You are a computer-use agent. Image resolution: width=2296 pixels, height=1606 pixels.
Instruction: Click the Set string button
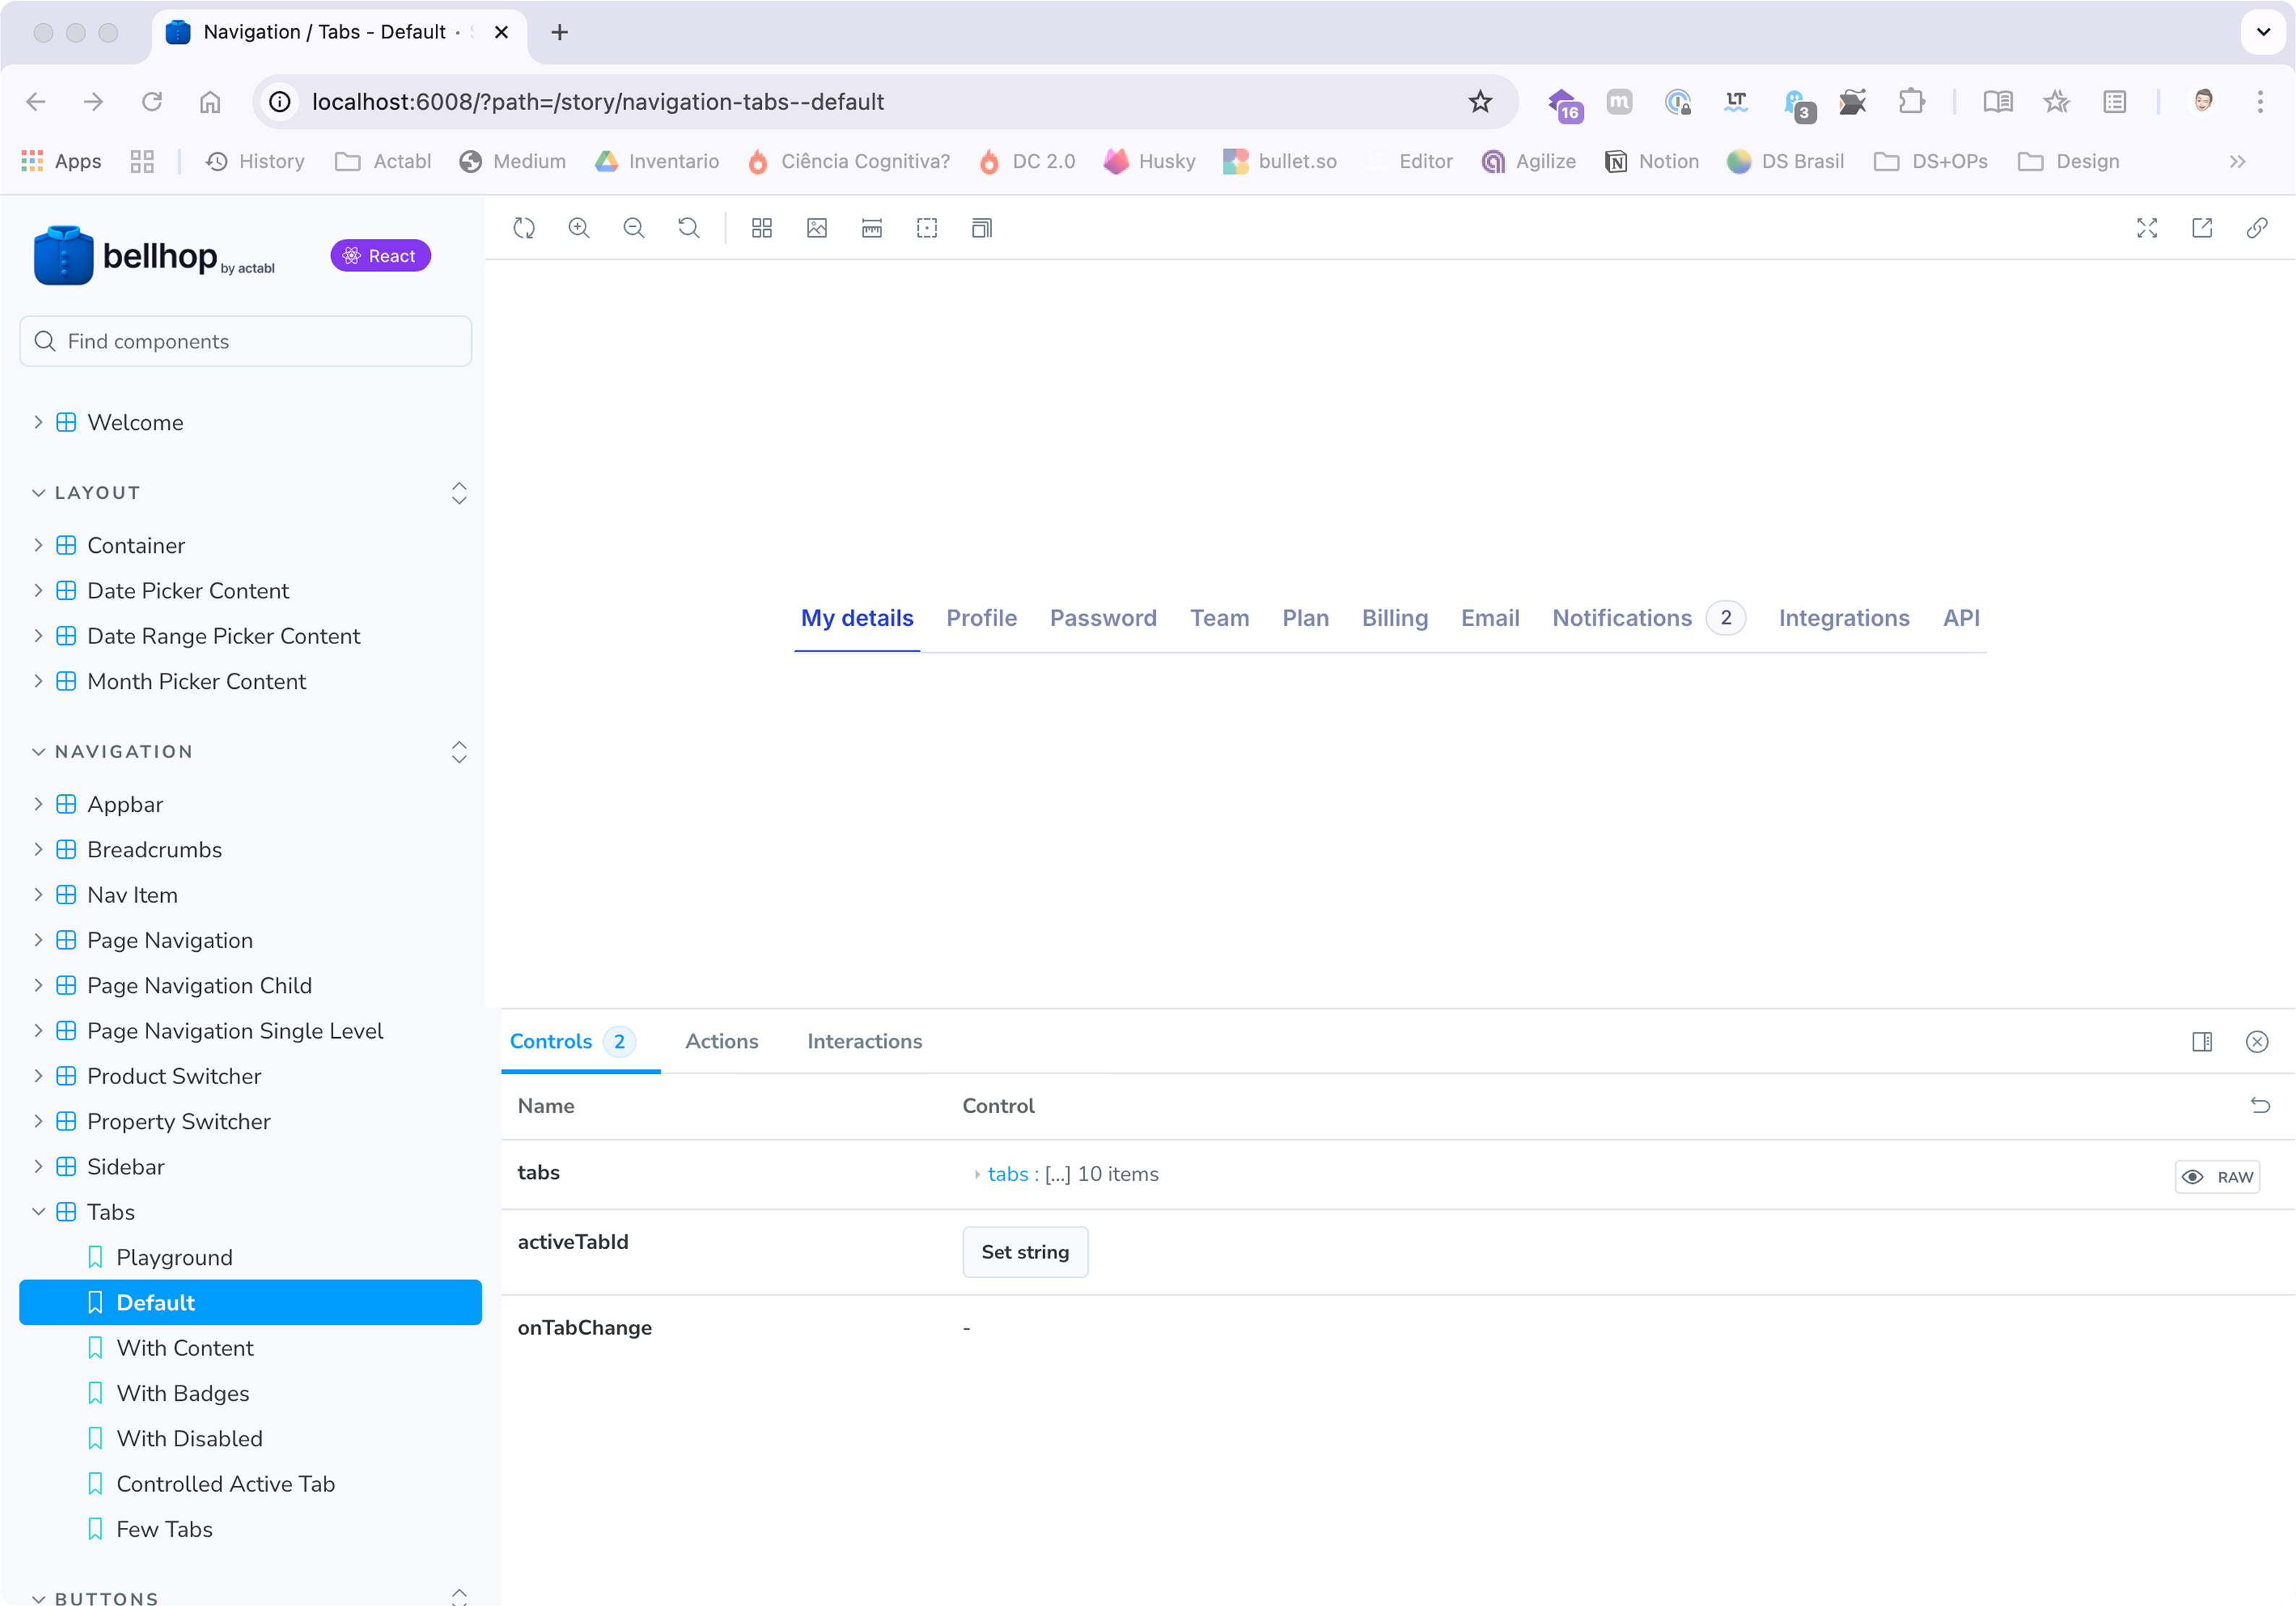(x=1025, y=1252)
